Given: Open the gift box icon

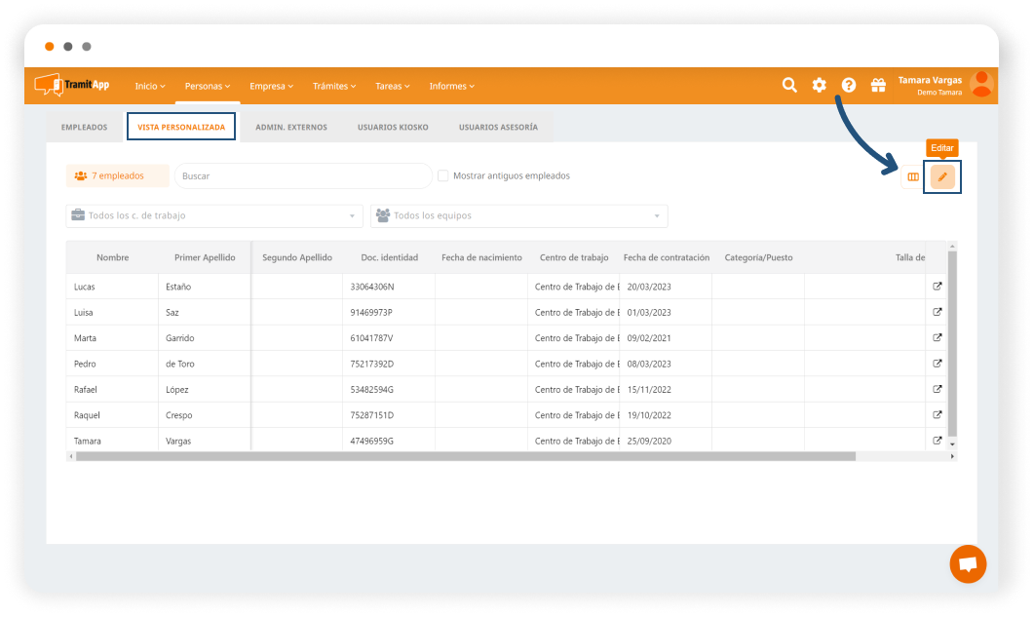Looking at the screenshot, I should 878,86.
